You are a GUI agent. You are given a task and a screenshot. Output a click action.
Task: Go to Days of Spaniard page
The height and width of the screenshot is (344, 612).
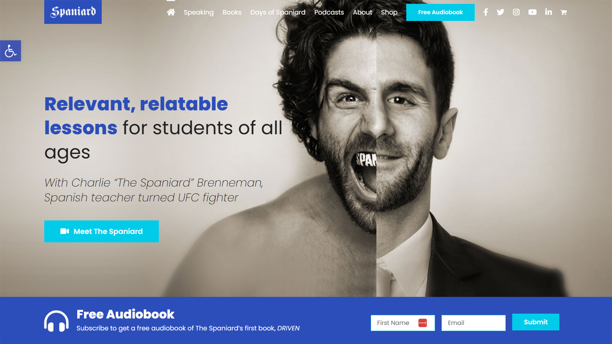278,12
